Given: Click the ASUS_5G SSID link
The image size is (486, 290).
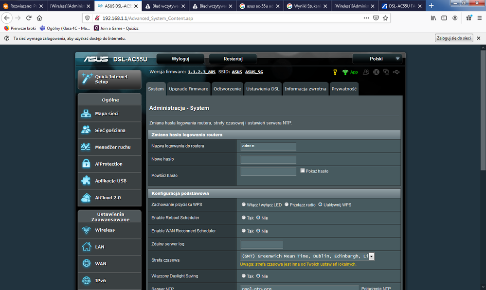Looking at the screenshot, I should click(254, 72).
